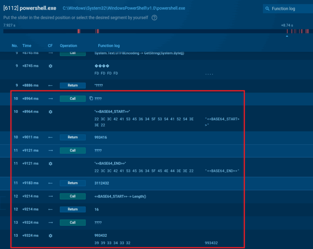313x249 pixels.
Task: Click the copy icon next to Call at +8964 ms
Action: [91, 98]
